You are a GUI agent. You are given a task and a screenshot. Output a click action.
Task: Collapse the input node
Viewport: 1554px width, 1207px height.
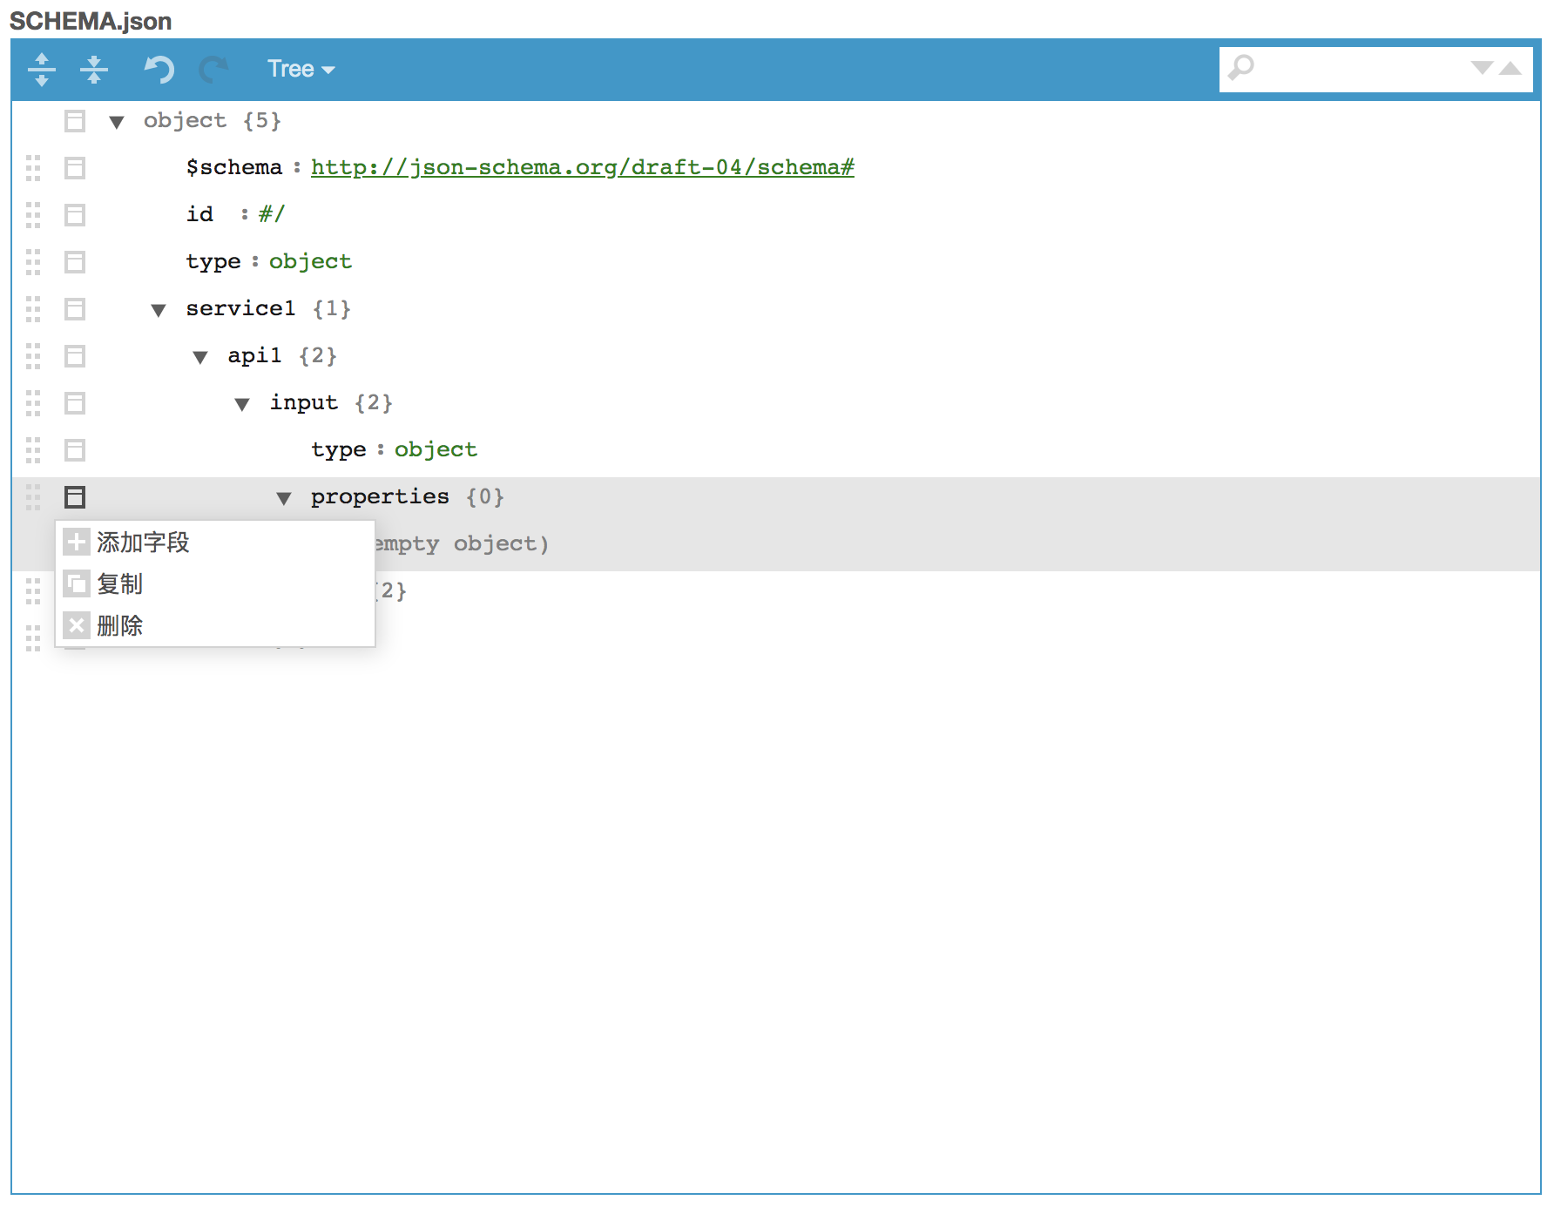pos(242,404)
